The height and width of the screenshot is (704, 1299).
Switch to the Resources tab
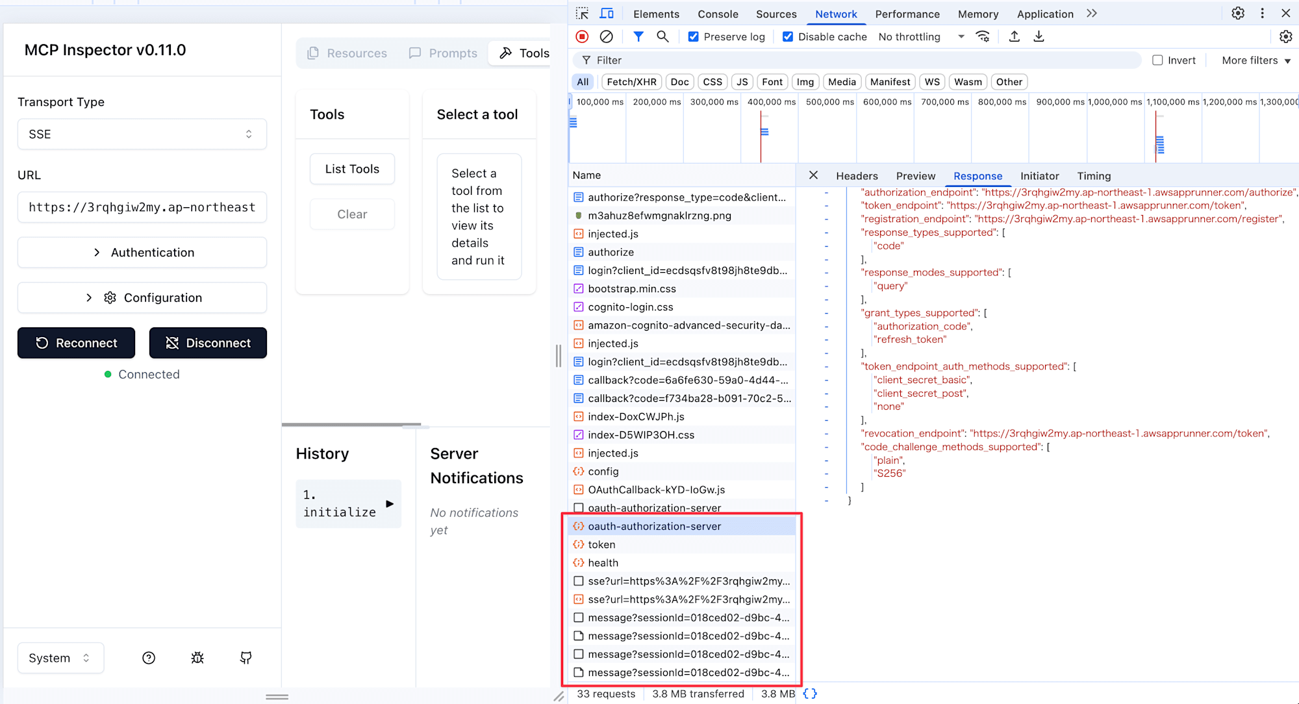[x=347, y=53]
